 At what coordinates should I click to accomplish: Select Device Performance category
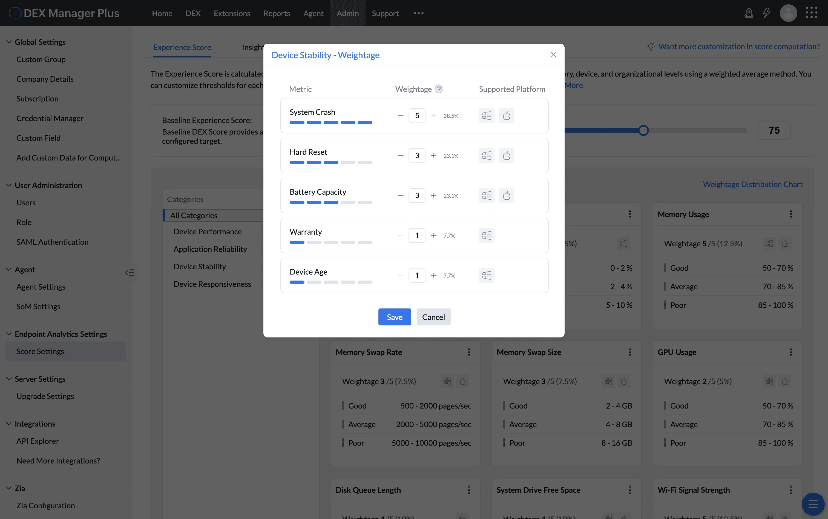(207, 232)
